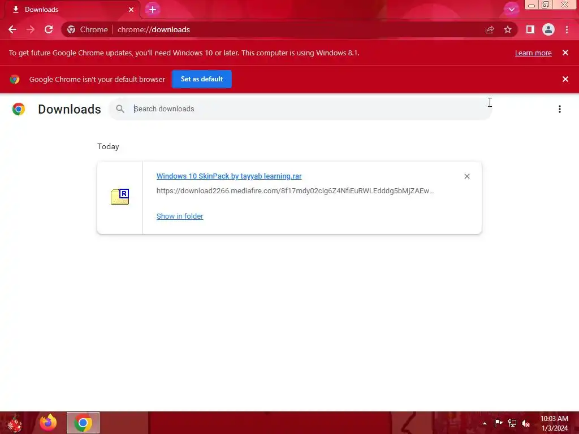
Task: Dismiss the default browser notification bar
Action: [x=565, y=79]
